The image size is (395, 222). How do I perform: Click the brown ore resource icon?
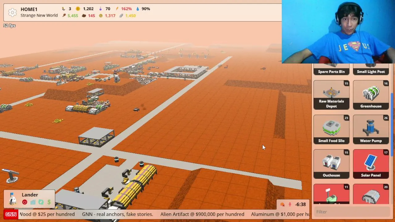84,15
